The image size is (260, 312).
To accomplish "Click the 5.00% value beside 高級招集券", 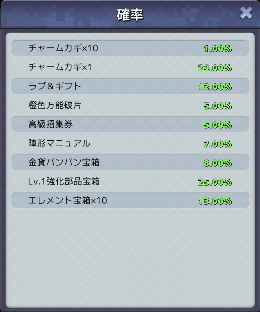I will coord(217,125).
